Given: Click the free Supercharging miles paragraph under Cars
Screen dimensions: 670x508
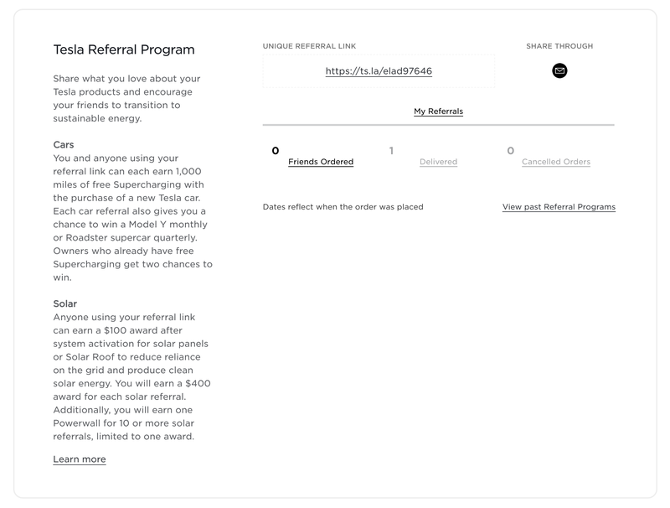Looking at the screenshot, I should point(132,218).
